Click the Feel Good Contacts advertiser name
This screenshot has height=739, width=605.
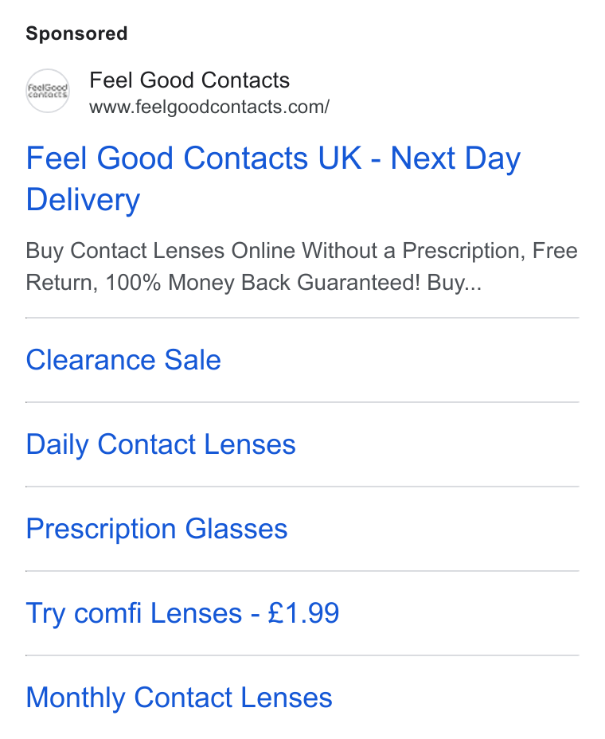(x=189, y=80)
